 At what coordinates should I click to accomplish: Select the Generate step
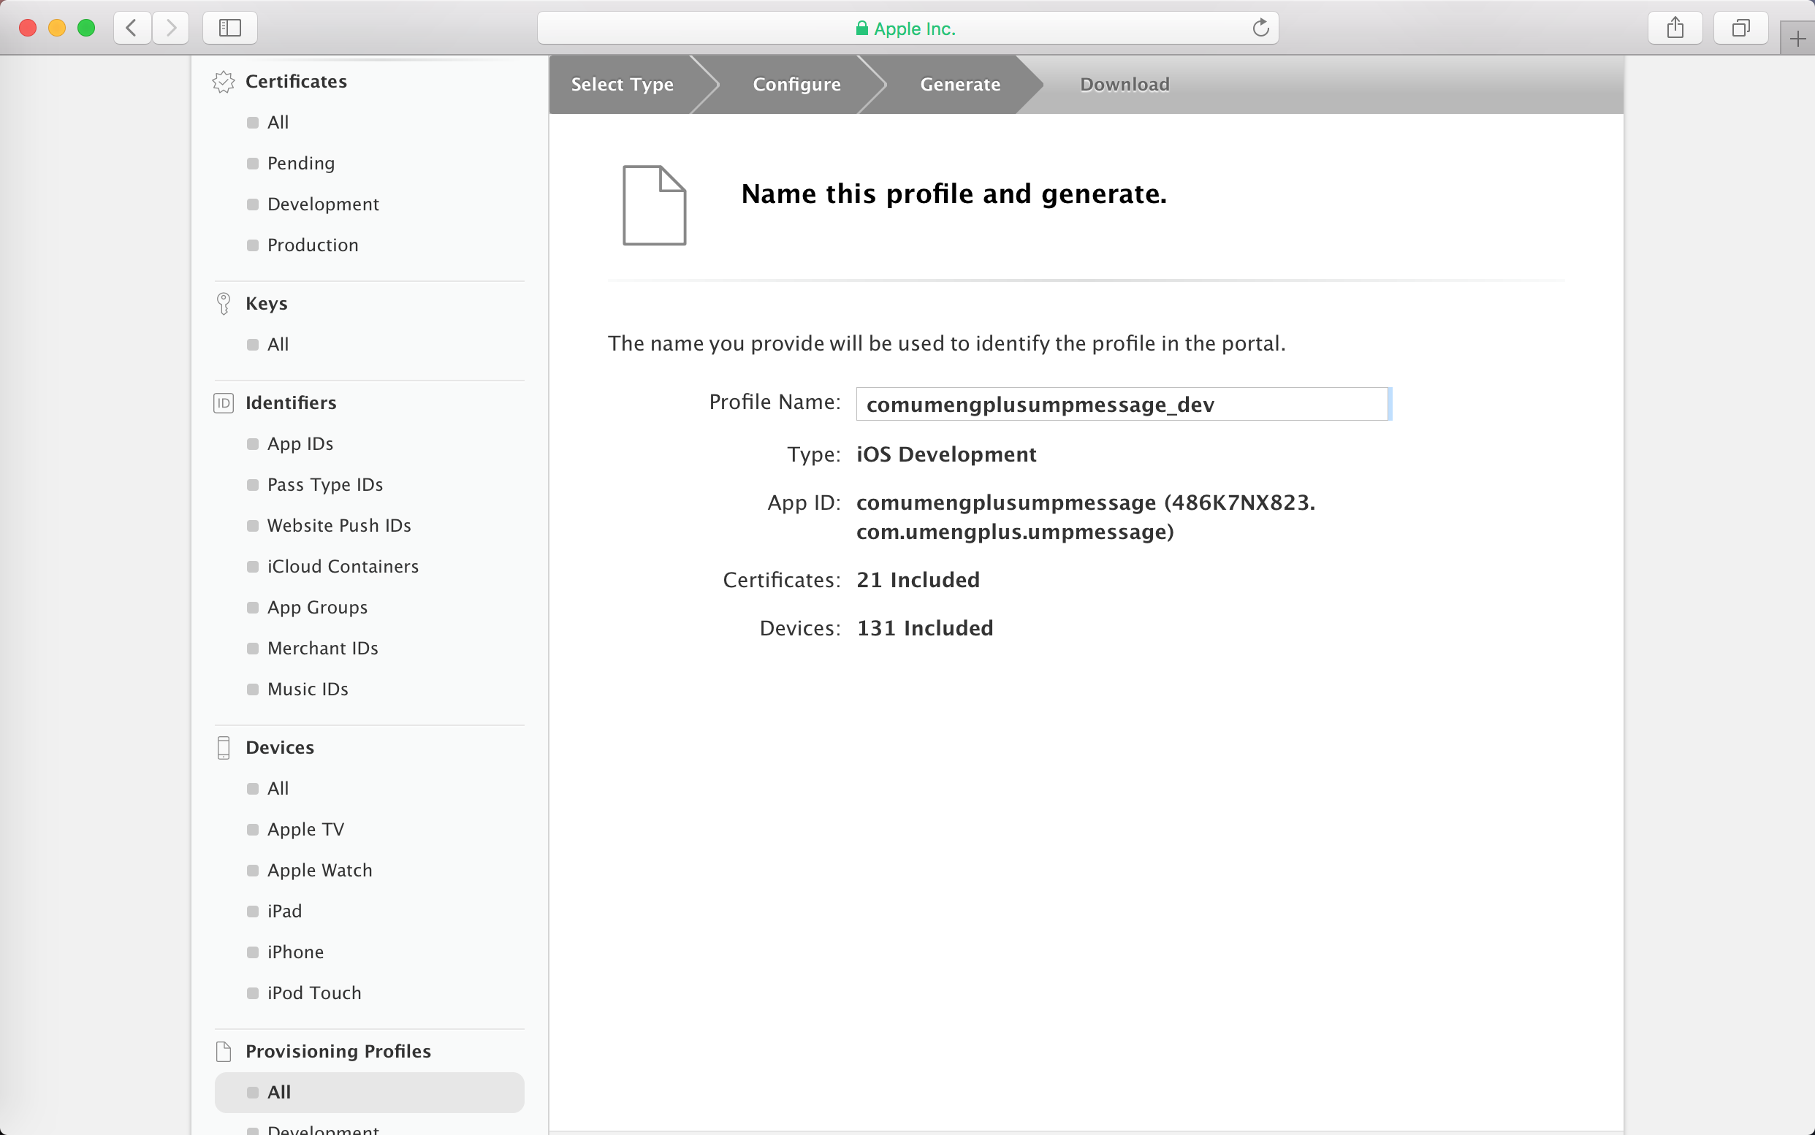click(959, 84)
